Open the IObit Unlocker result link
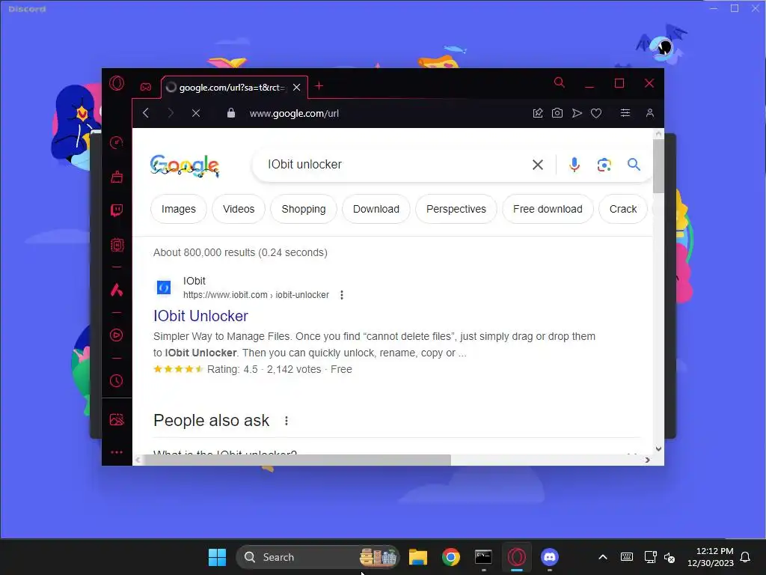Viewport: 766px width, 575px height. pyautogui.click(x=200, y=316)
